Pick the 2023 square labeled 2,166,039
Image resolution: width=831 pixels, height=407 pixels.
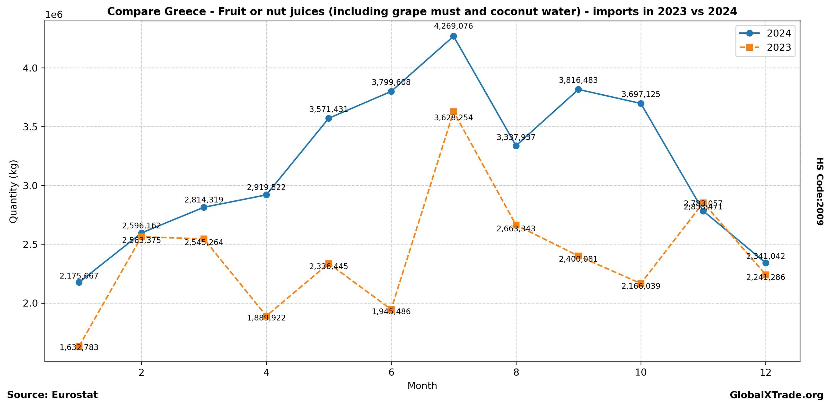tap(641, 284)
